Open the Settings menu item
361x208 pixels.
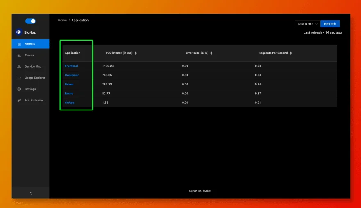point(30,89)
